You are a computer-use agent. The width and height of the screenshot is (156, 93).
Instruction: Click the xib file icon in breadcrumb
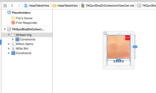(83, 6)
